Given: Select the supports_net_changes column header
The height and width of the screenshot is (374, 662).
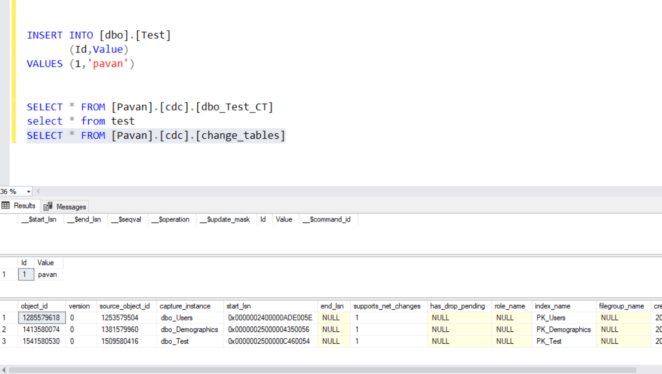Looking at the screenshot, I should tap(388, 306).
